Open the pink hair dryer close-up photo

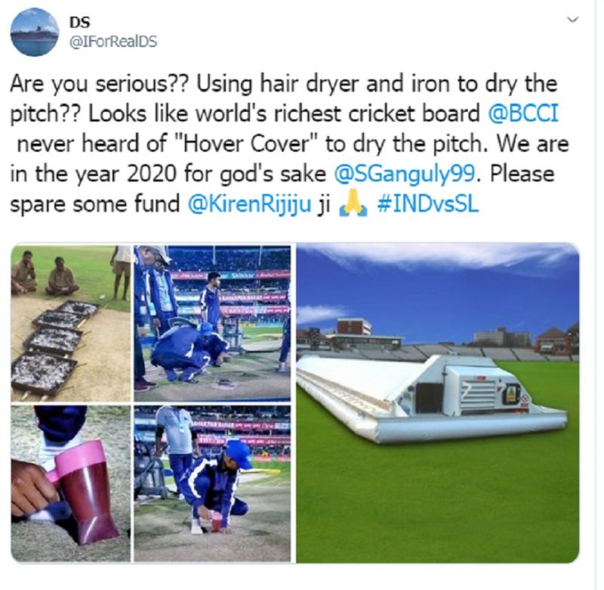click(70, 483)
